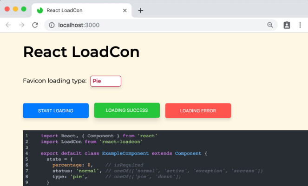Click the pie favicon on the tab

pos(40,10)
